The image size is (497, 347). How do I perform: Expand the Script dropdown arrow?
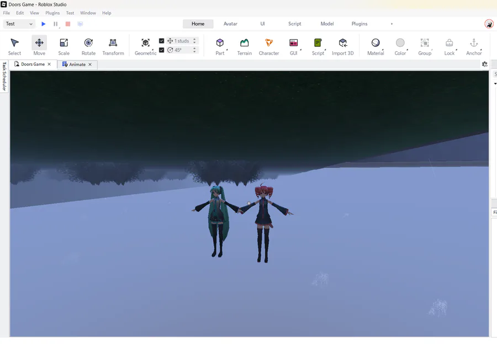tap(325, 50)
